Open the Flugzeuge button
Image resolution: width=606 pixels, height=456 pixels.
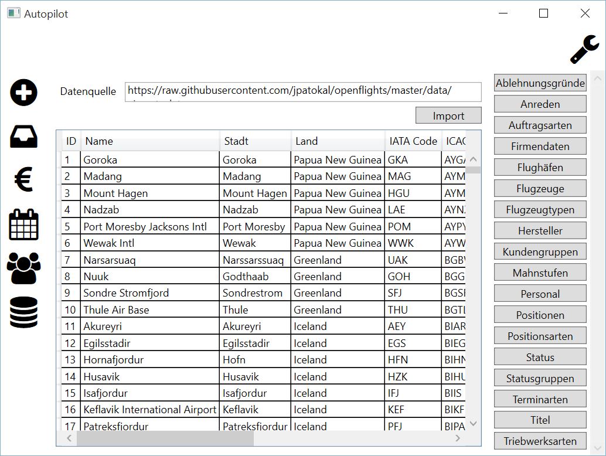540,188
